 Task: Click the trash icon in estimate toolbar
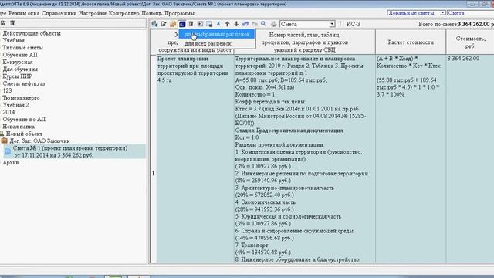191,24
